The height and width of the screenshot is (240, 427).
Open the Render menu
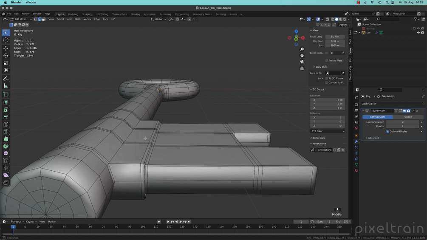(25, 14)
